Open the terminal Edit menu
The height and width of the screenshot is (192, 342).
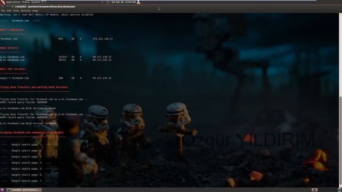point(9,11)
